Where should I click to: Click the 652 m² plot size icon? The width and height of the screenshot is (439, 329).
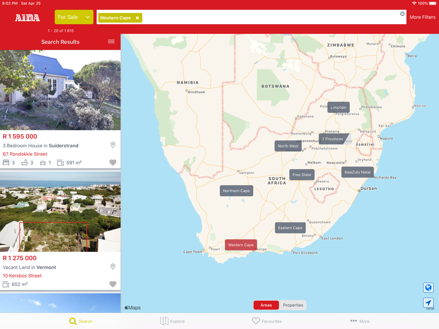coord(6,285)
